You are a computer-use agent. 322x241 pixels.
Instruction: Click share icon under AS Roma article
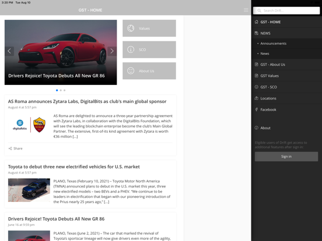(x=10, y=148)
